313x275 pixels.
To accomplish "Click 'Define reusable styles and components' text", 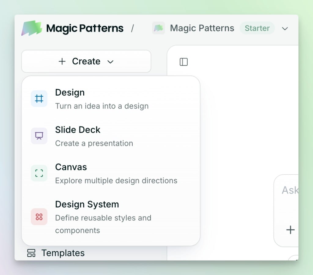I will click(x=103, y=224).
